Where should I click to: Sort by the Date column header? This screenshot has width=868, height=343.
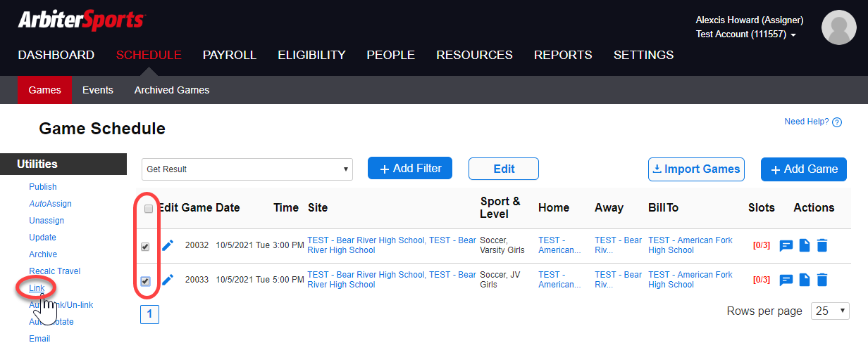[228, 208]
